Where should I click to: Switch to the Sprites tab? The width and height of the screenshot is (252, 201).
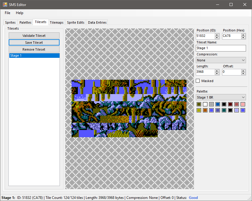[x=10, y=22]
